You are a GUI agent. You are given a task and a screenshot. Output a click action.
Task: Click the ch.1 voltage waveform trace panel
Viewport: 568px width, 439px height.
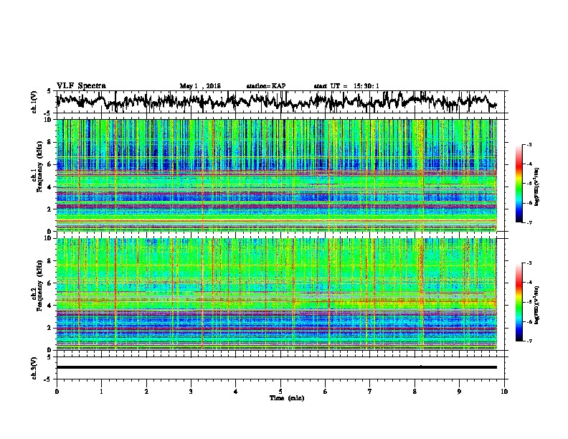[x=280, y=102]
